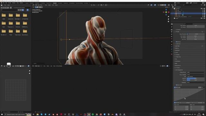The width and height of the screenshot is (206, 116).
Task: Switch to the Compositing workspace tab
Action: [x=72, y=3]
